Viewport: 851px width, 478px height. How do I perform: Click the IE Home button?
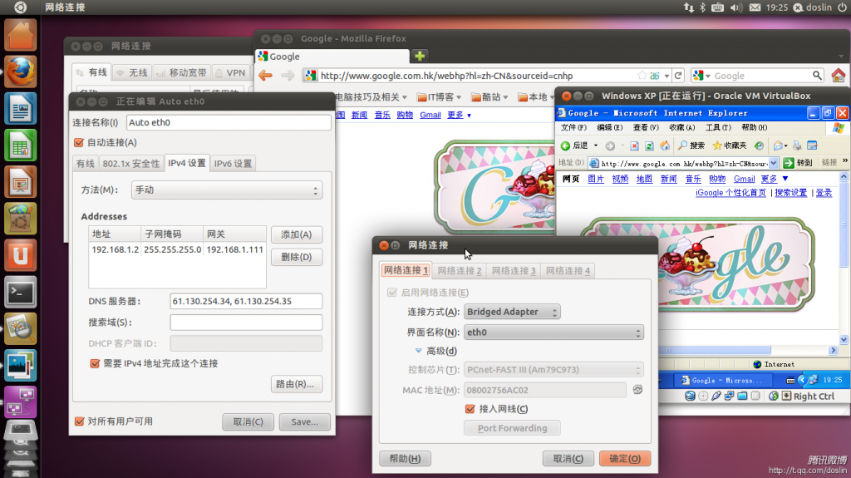pyautogui.click(x=664, y=145)
